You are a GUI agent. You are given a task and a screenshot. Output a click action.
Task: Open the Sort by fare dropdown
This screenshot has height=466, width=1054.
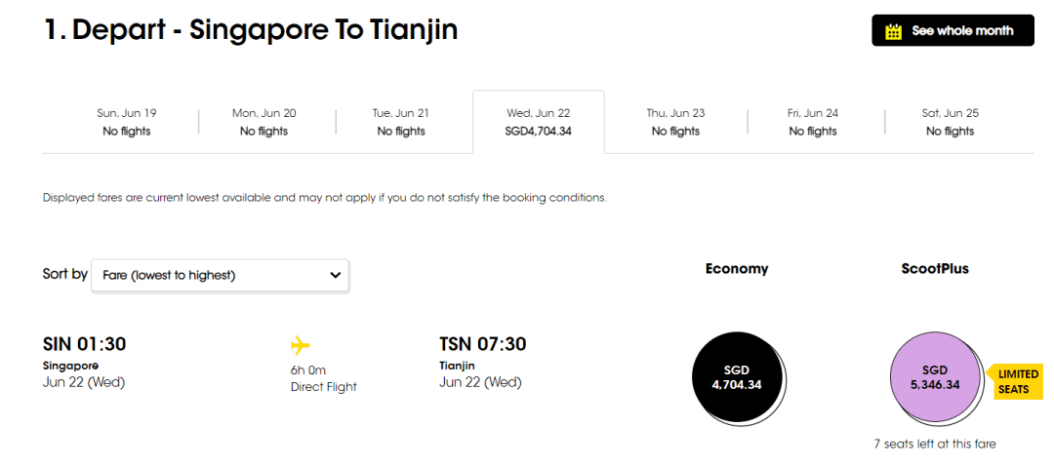(x=220, y=275)
